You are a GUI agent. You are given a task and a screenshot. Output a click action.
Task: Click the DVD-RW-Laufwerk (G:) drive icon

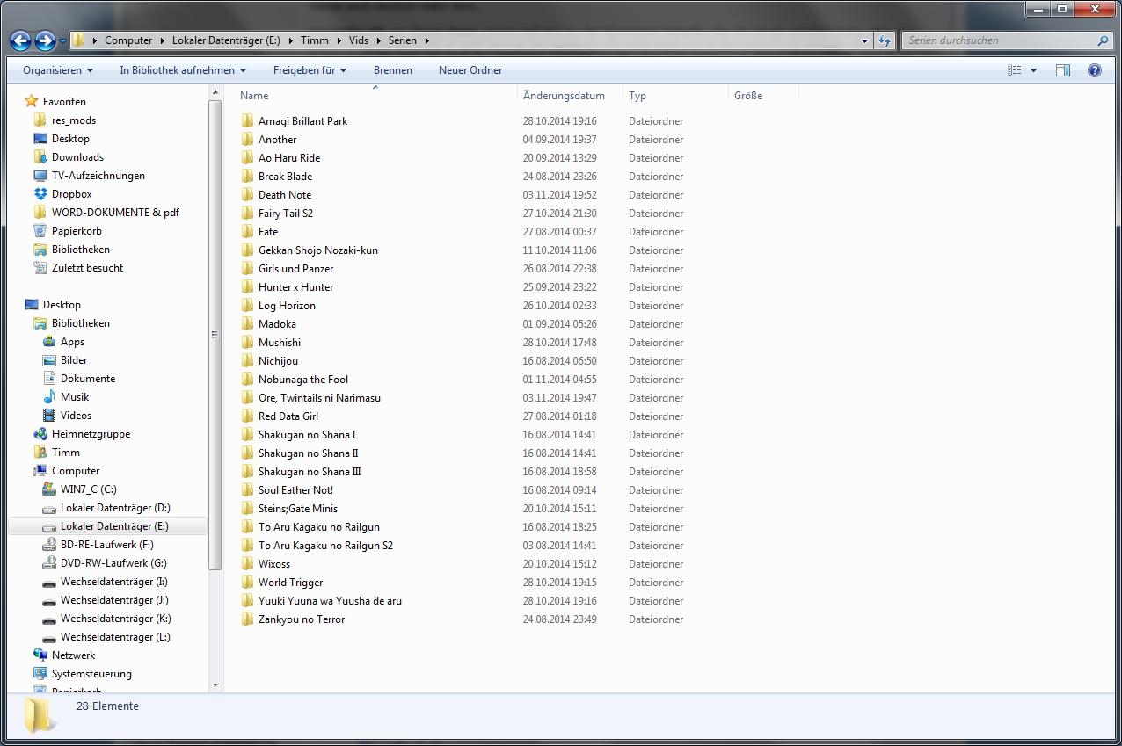(x=49, y=563)
